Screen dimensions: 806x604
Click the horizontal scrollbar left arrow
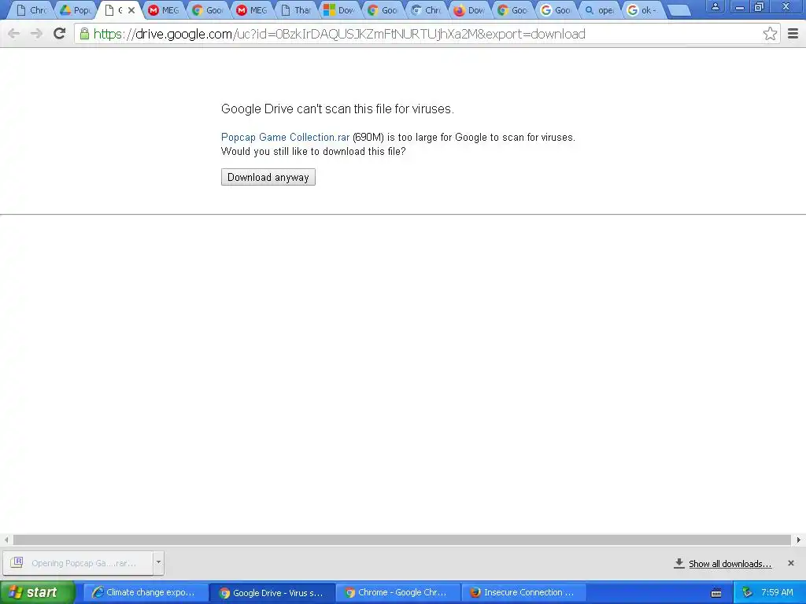[6, 540]
